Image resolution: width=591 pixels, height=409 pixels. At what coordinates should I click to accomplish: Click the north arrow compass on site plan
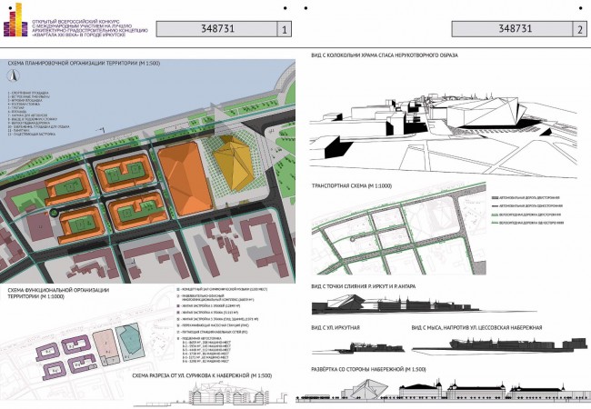click(14, 76)
